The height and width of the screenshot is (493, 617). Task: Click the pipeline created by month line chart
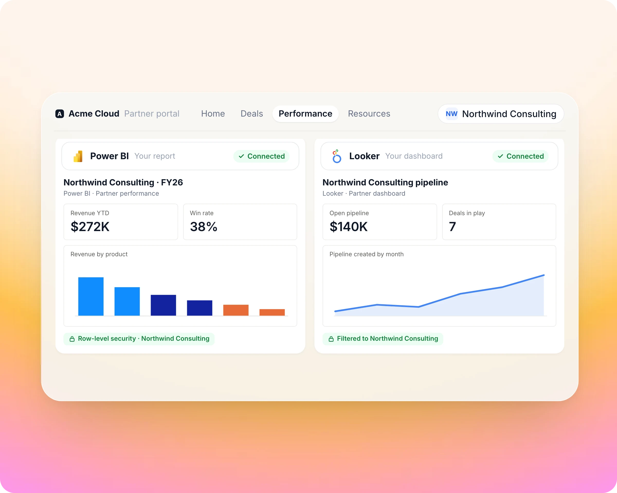coord(440,296)
